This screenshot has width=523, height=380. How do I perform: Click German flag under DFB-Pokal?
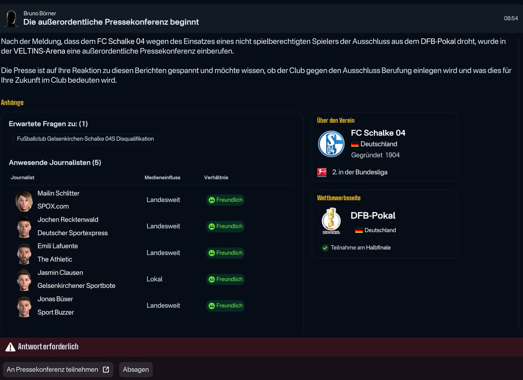pos(359,230)
